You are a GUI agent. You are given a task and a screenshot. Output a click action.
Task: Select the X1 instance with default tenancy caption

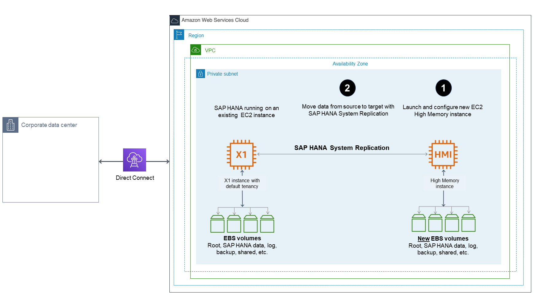(x=242, y=183)
